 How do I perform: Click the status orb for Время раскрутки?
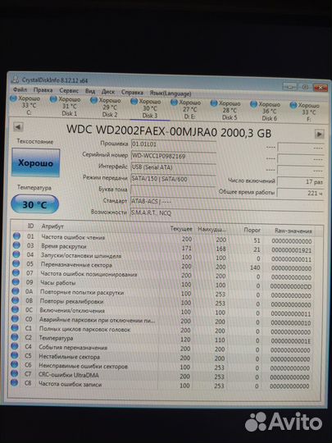16,245
